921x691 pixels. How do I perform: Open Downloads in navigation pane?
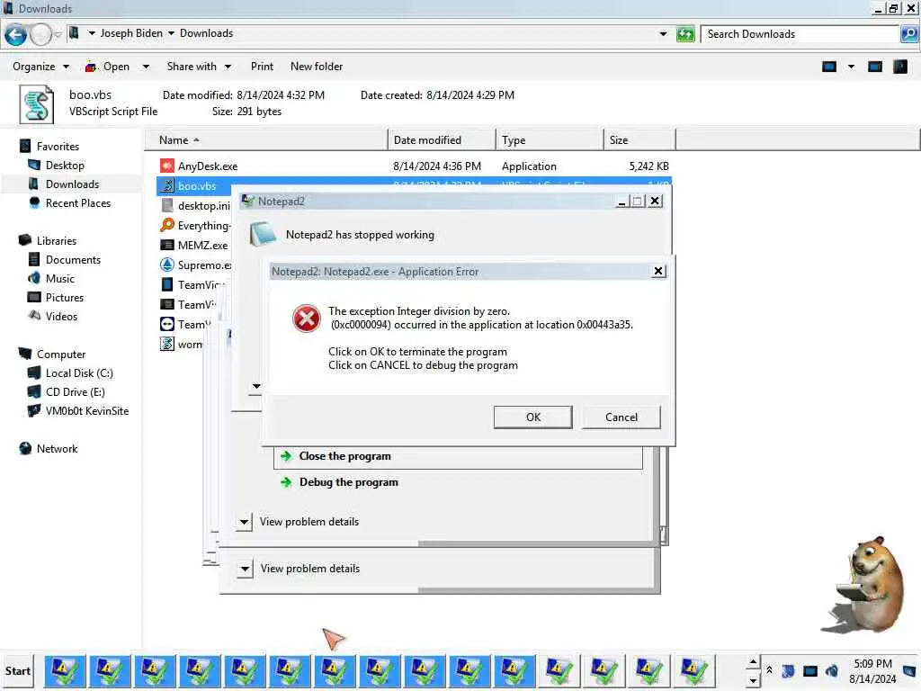(x=72, y=184)
